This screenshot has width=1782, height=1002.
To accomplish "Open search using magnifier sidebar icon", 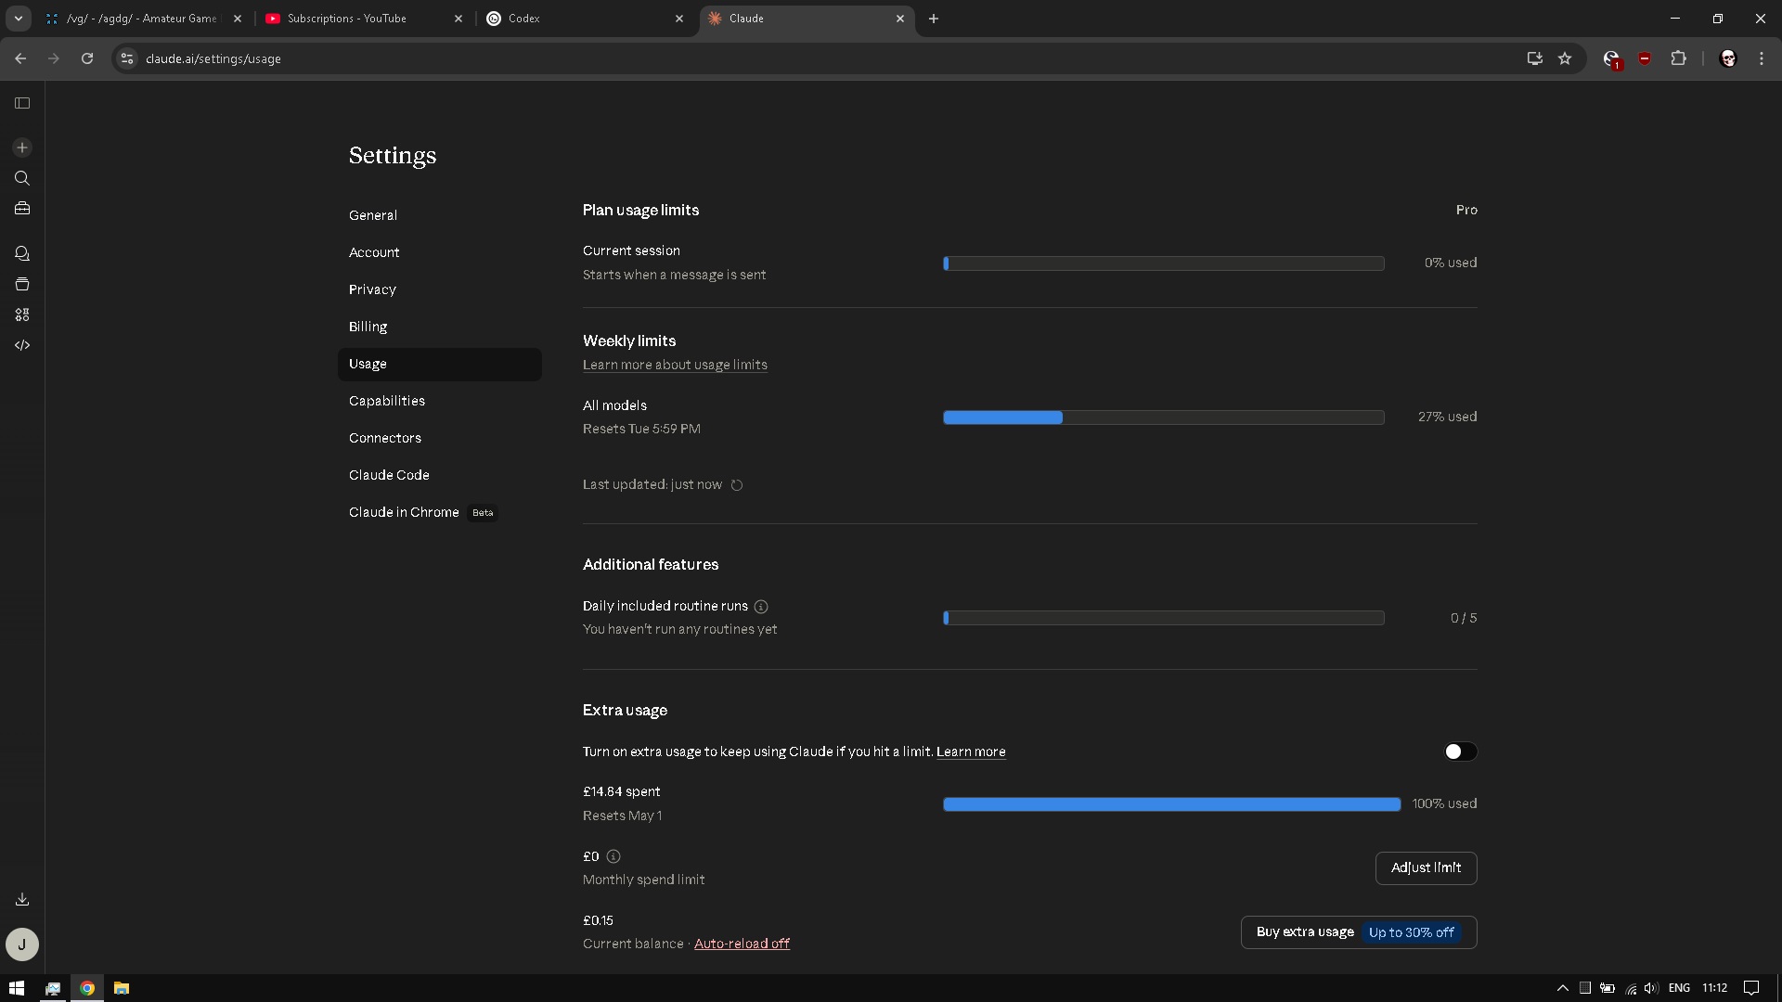I will click(22, 178).
